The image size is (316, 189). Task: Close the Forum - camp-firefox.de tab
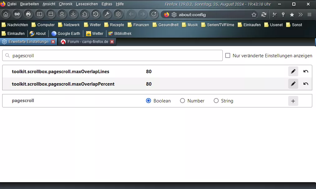(112, 42)
